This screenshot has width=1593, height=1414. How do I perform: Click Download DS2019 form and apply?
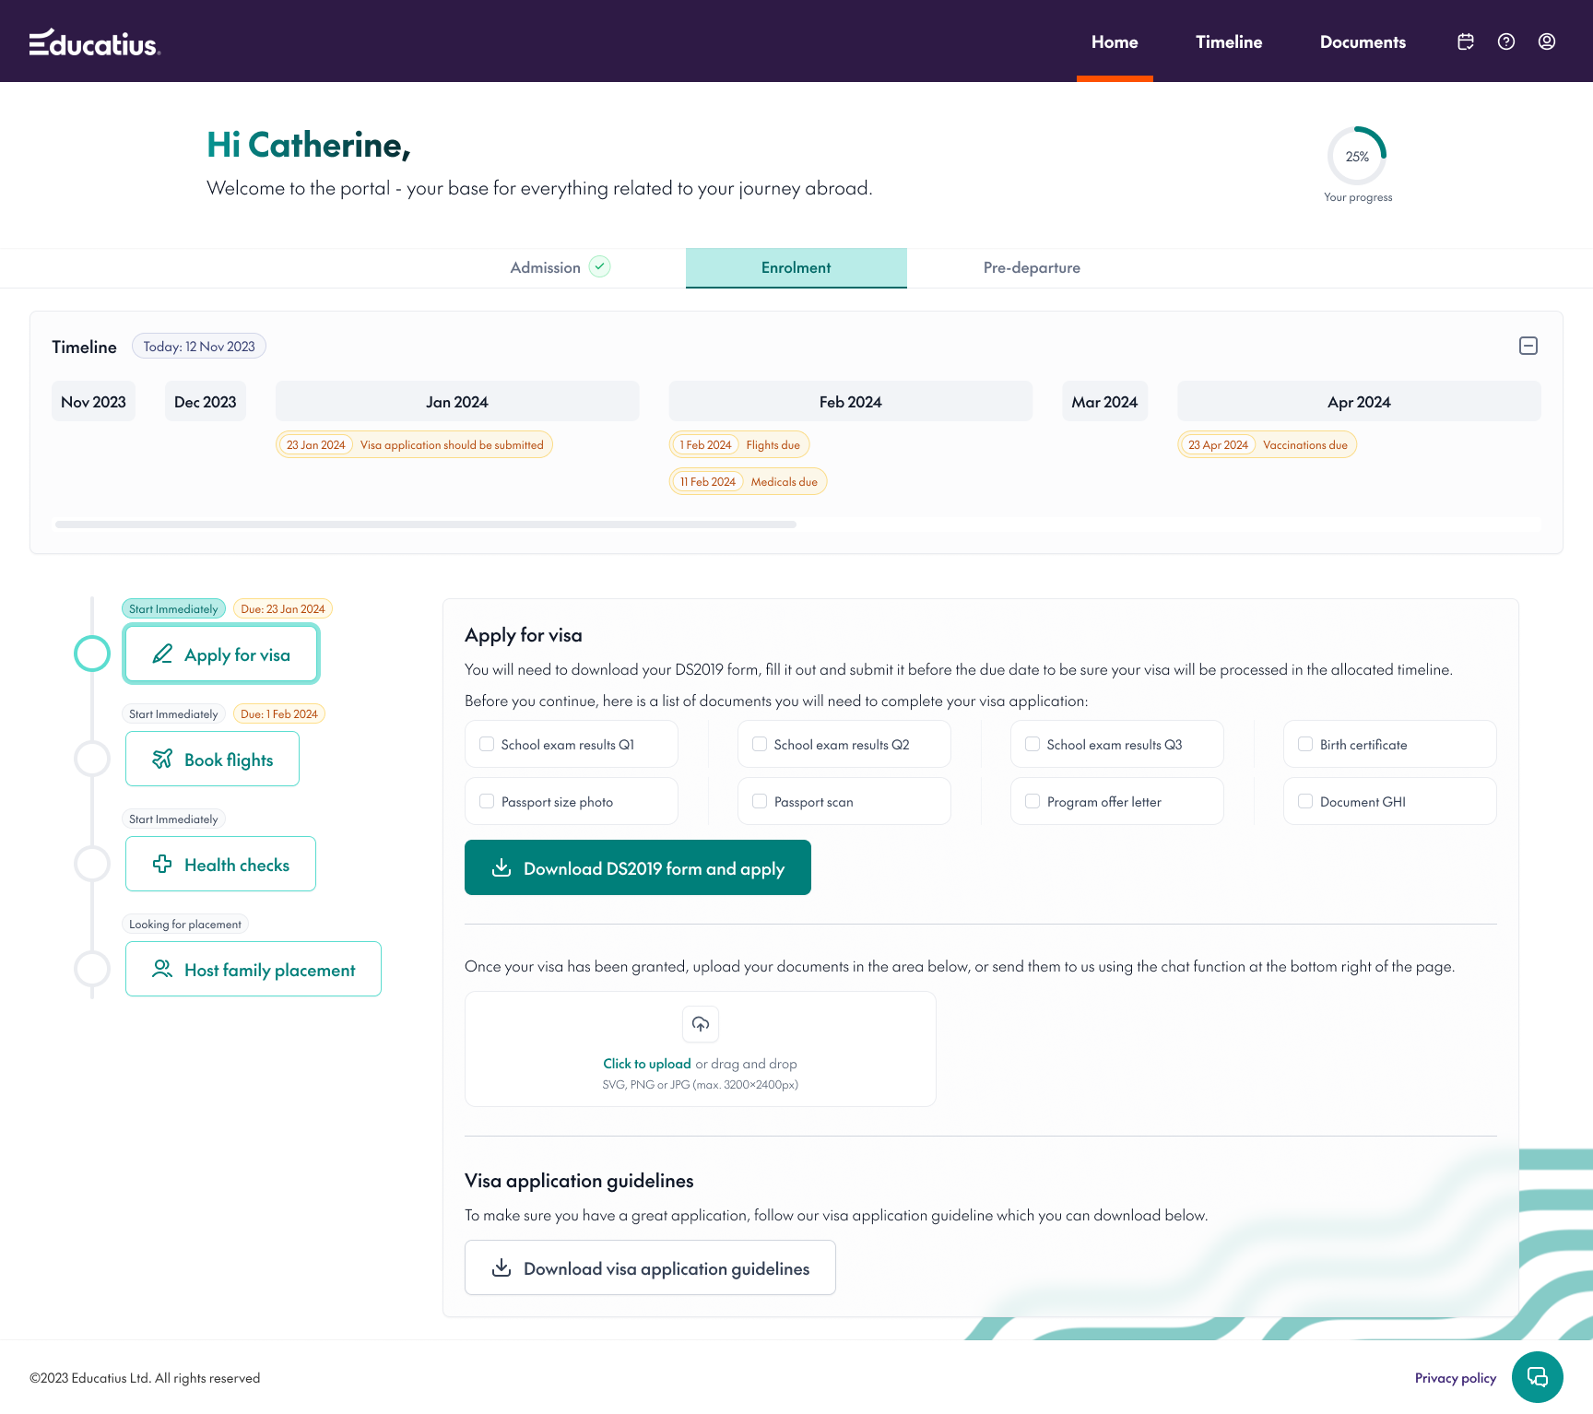[638, 867]
